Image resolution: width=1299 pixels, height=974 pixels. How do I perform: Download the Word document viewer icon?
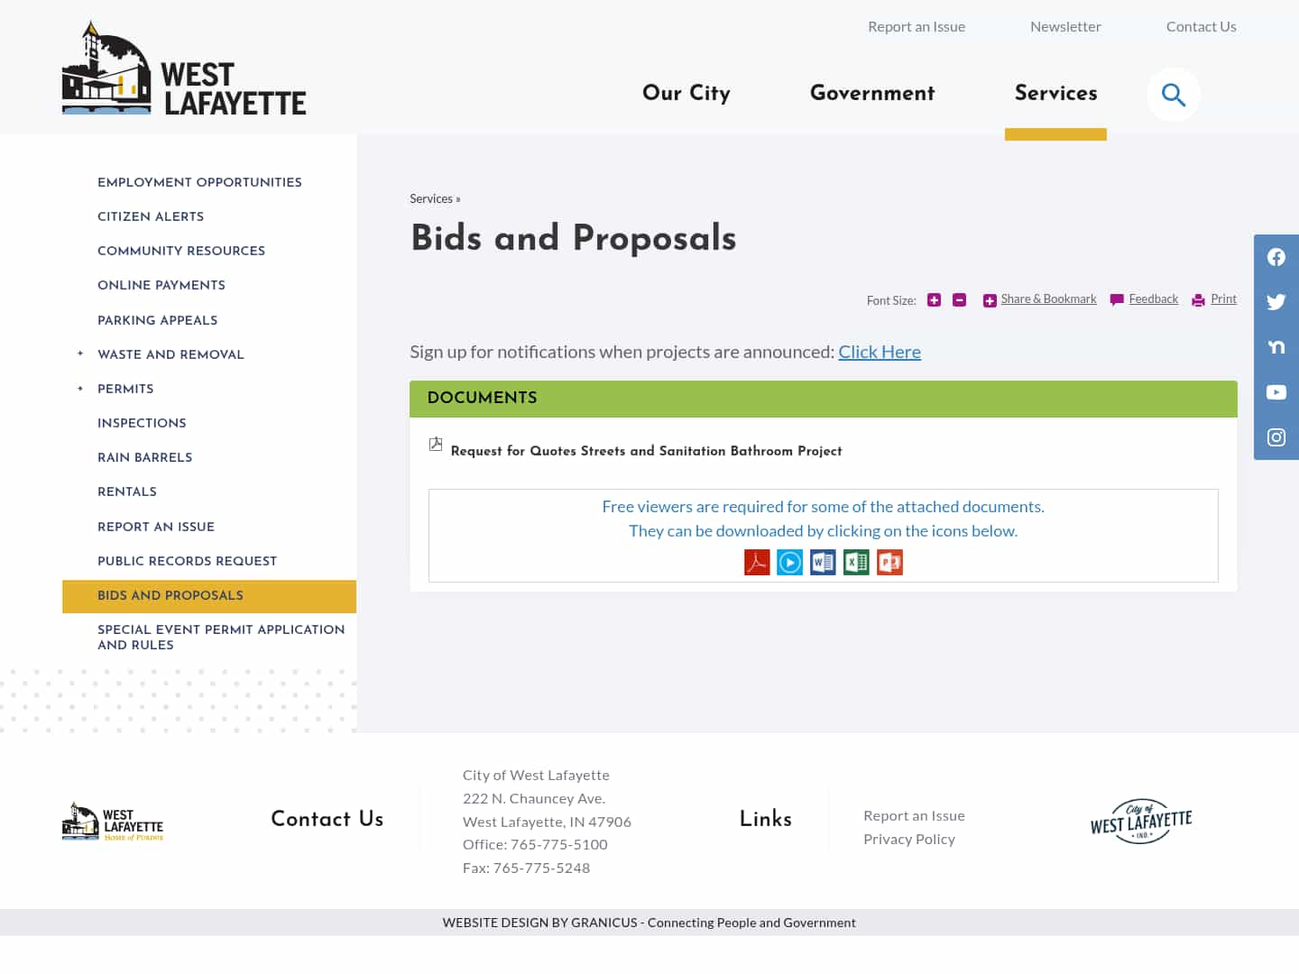click(823, 561)
